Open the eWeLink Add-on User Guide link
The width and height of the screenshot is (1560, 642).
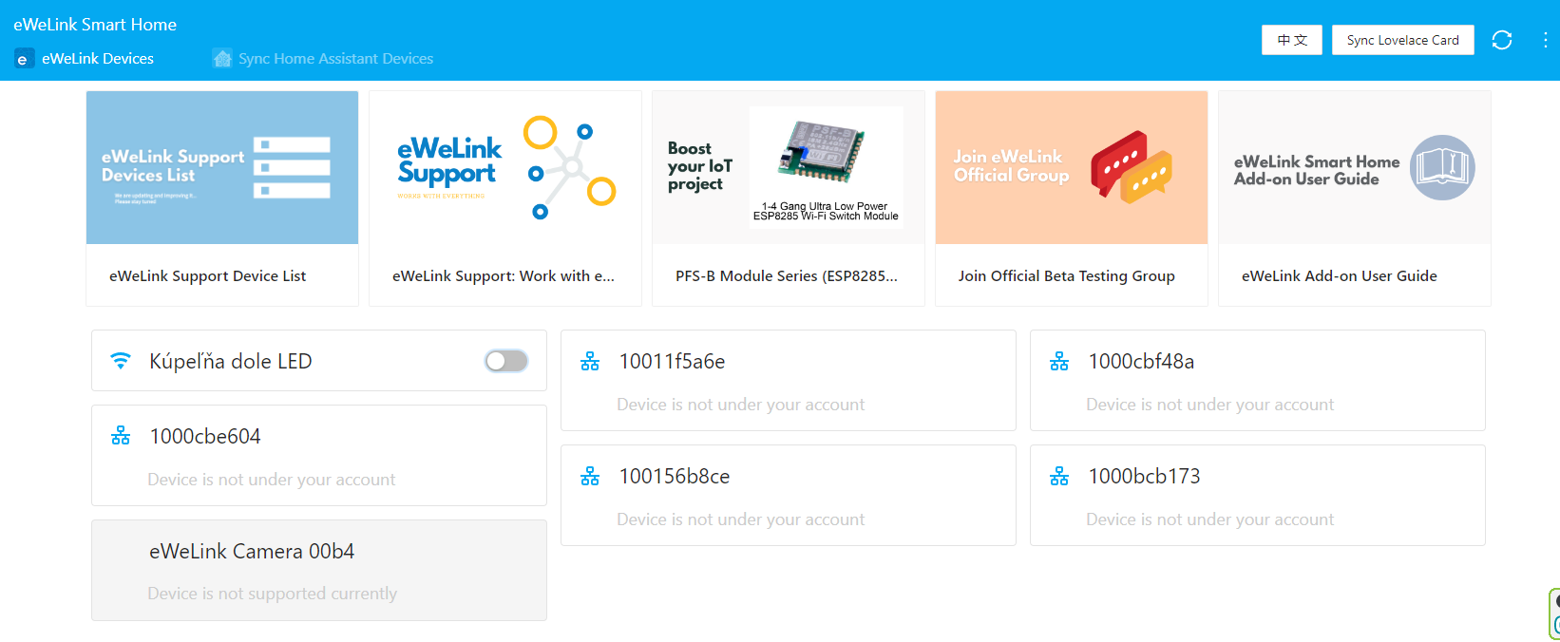click(1340, 275)
